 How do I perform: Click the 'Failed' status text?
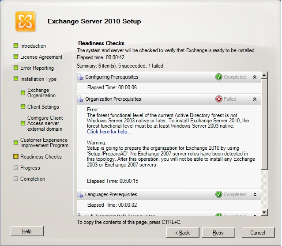click(x=230, y=99)
